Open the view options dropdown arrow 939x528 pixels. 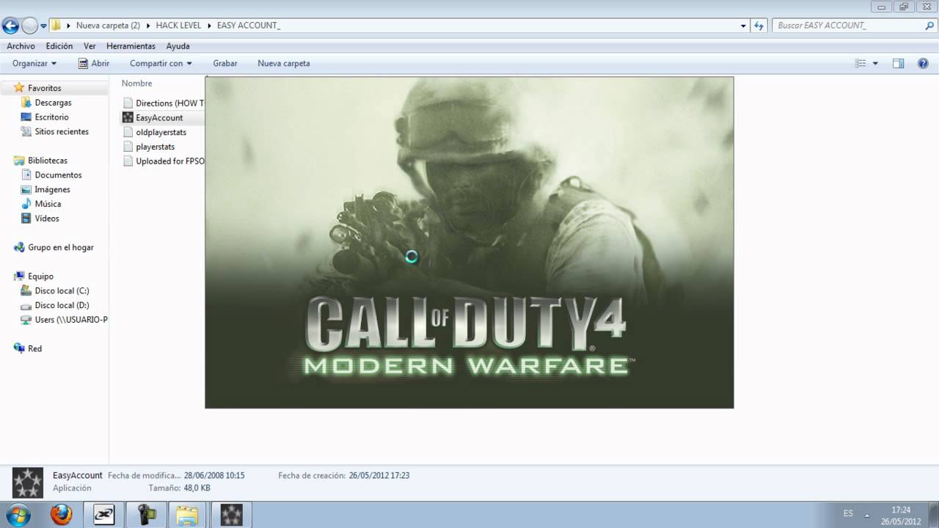[875, 64]
